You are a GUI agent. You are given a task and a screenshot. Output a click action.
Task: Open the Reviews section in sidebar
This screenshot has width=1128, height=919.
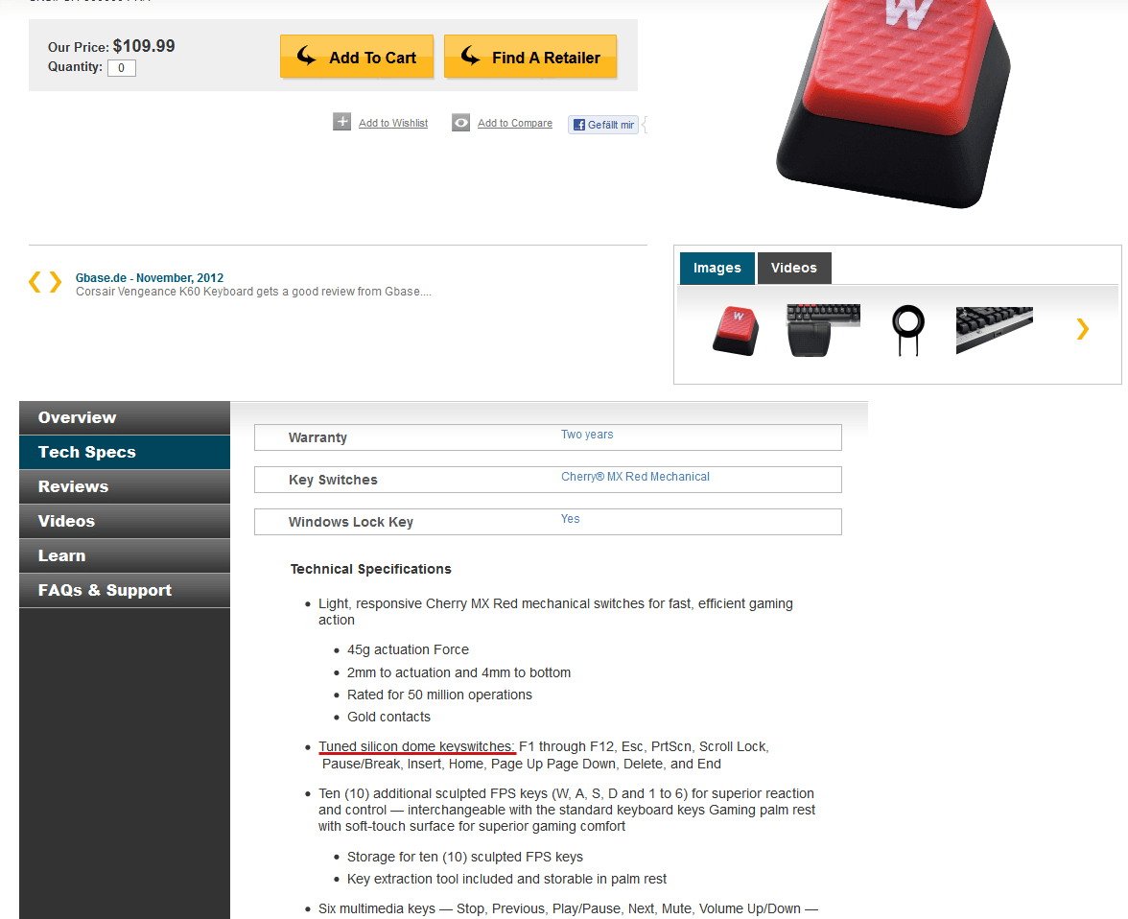pos(125,486)
